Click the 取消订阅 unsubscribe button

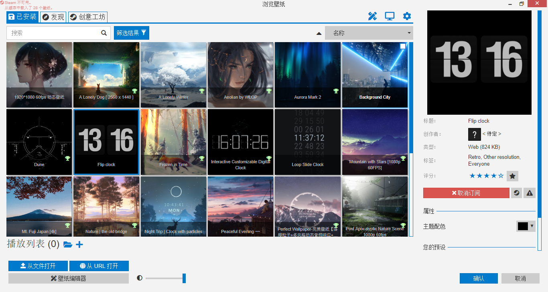[x=466, y=193]
